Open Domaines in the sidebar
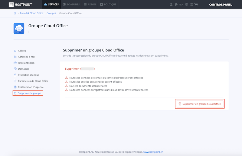242x156 pixels. point(24,69)
